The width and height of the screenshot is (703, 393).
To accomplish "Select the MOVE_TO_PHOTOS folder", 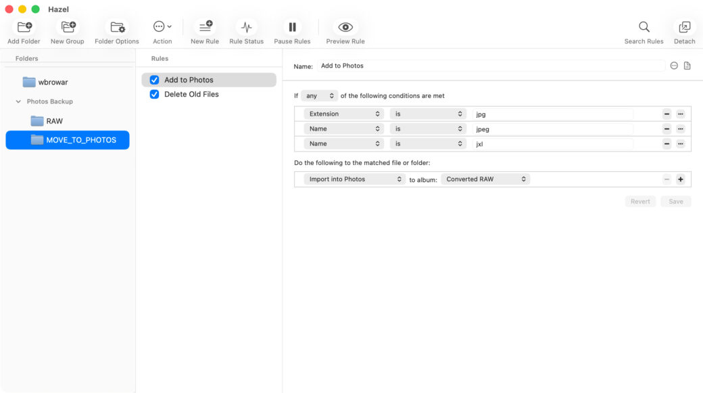I will 67,140.
